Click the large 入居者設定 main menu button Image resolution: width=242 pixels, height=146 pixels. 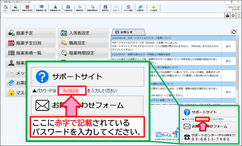coord(83,33)
